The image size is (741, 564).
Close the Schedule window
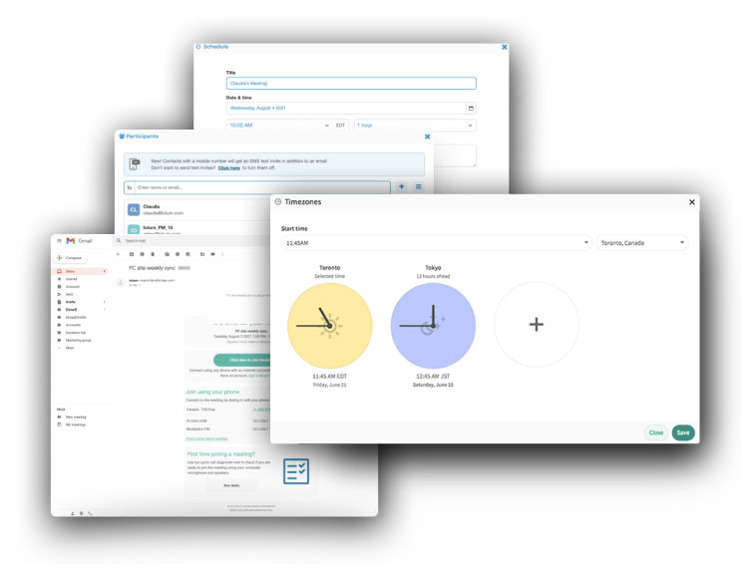[505, 47]
